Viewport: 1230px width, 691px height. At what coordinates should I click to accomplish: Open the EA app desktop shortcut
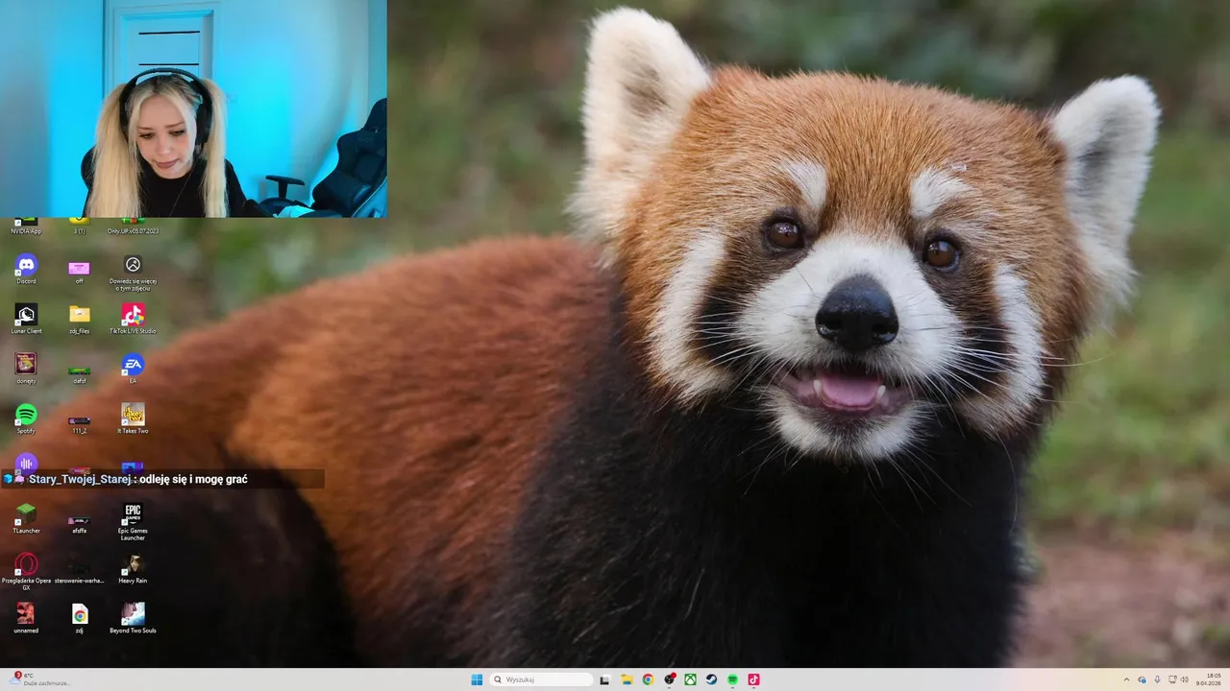(133, 369)
